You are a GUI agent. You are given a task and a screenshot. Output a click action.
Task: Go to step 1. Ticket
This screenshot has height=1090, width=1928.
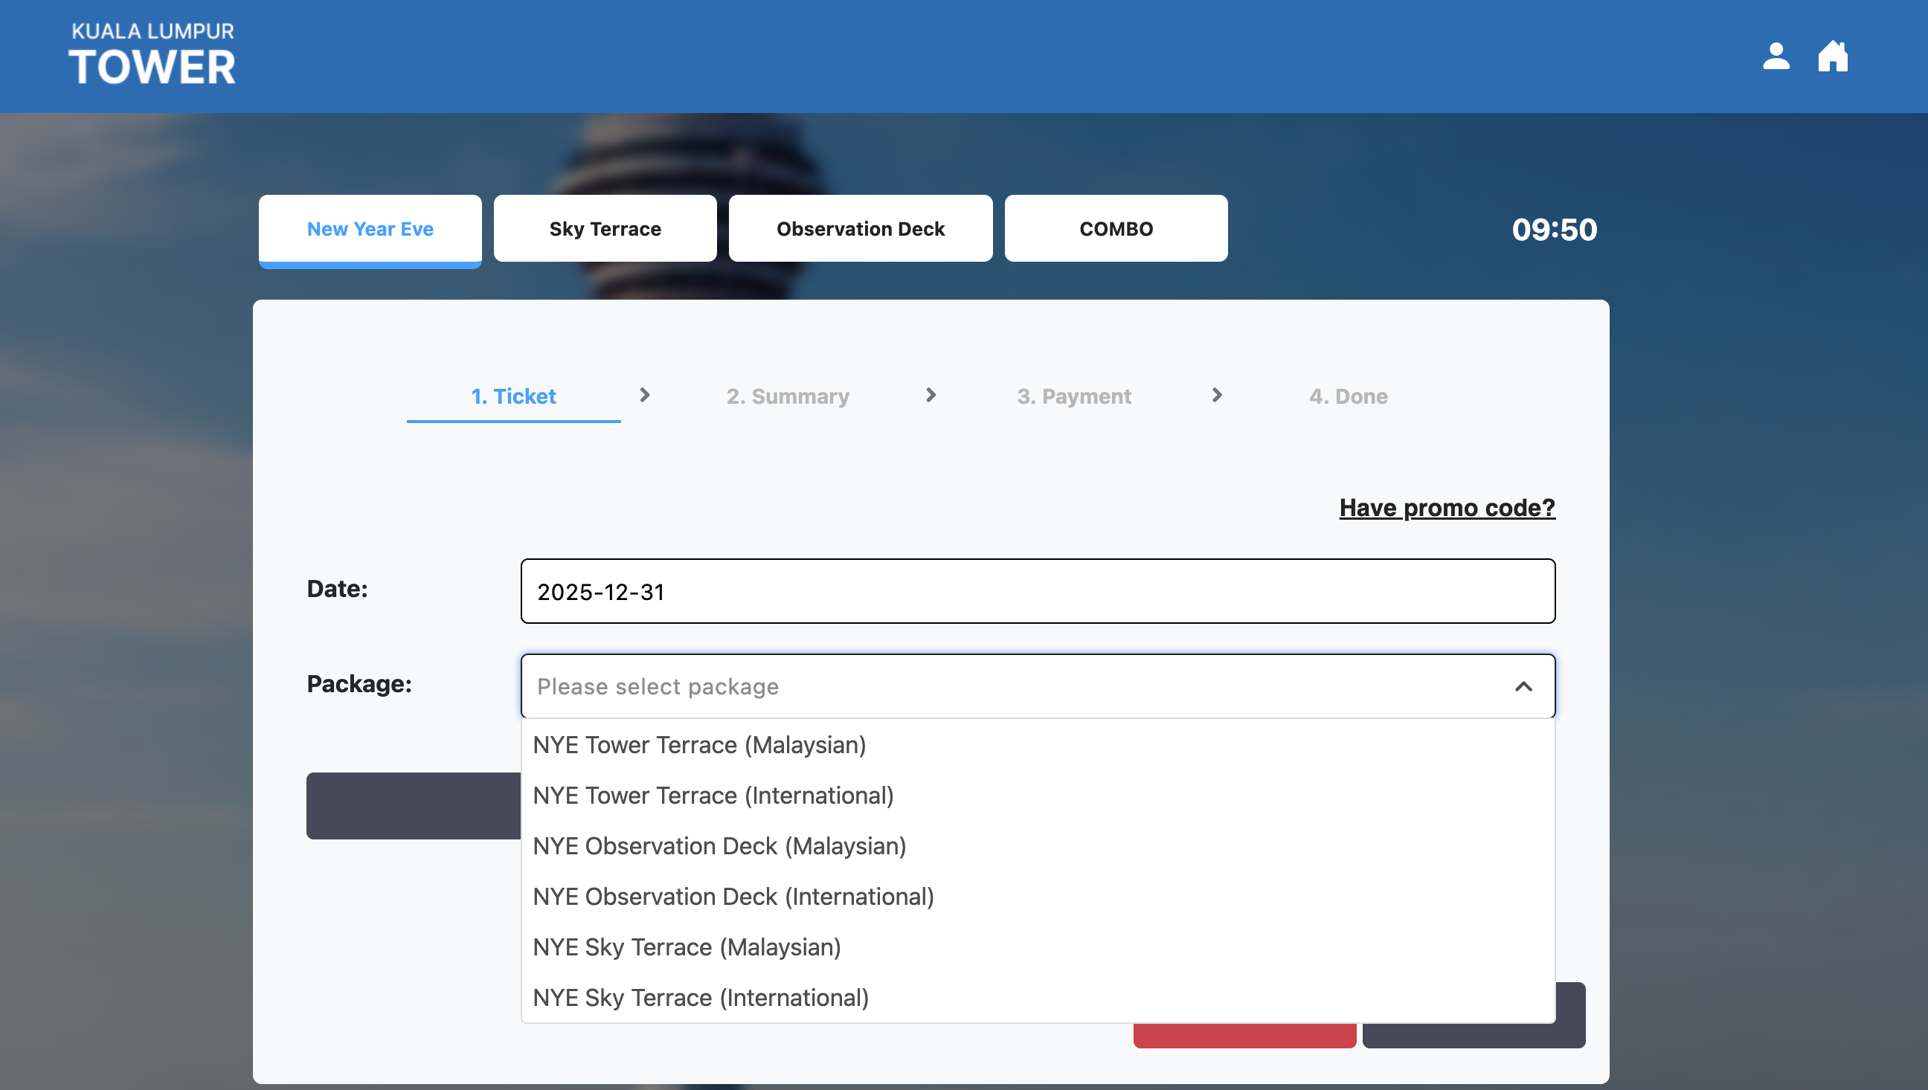click(x=514, y=396)
